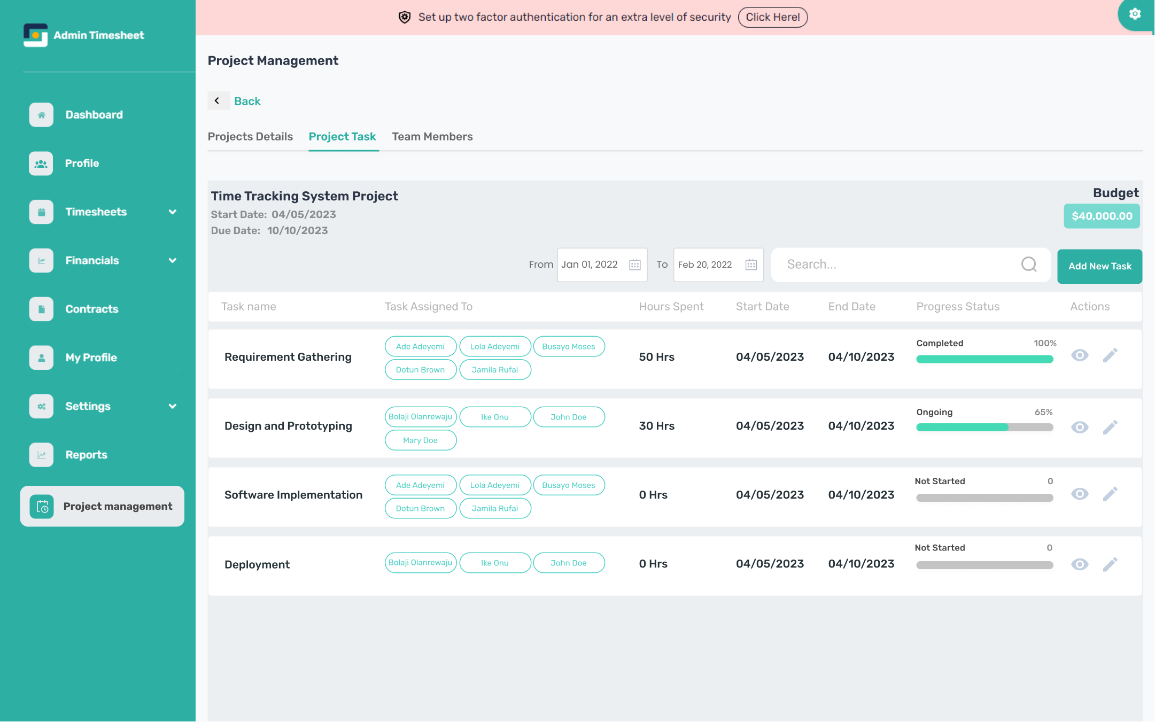This screenshot has height=722, width=1155.
Task: Open the Projects Details tab
Action: click(250, 137)
